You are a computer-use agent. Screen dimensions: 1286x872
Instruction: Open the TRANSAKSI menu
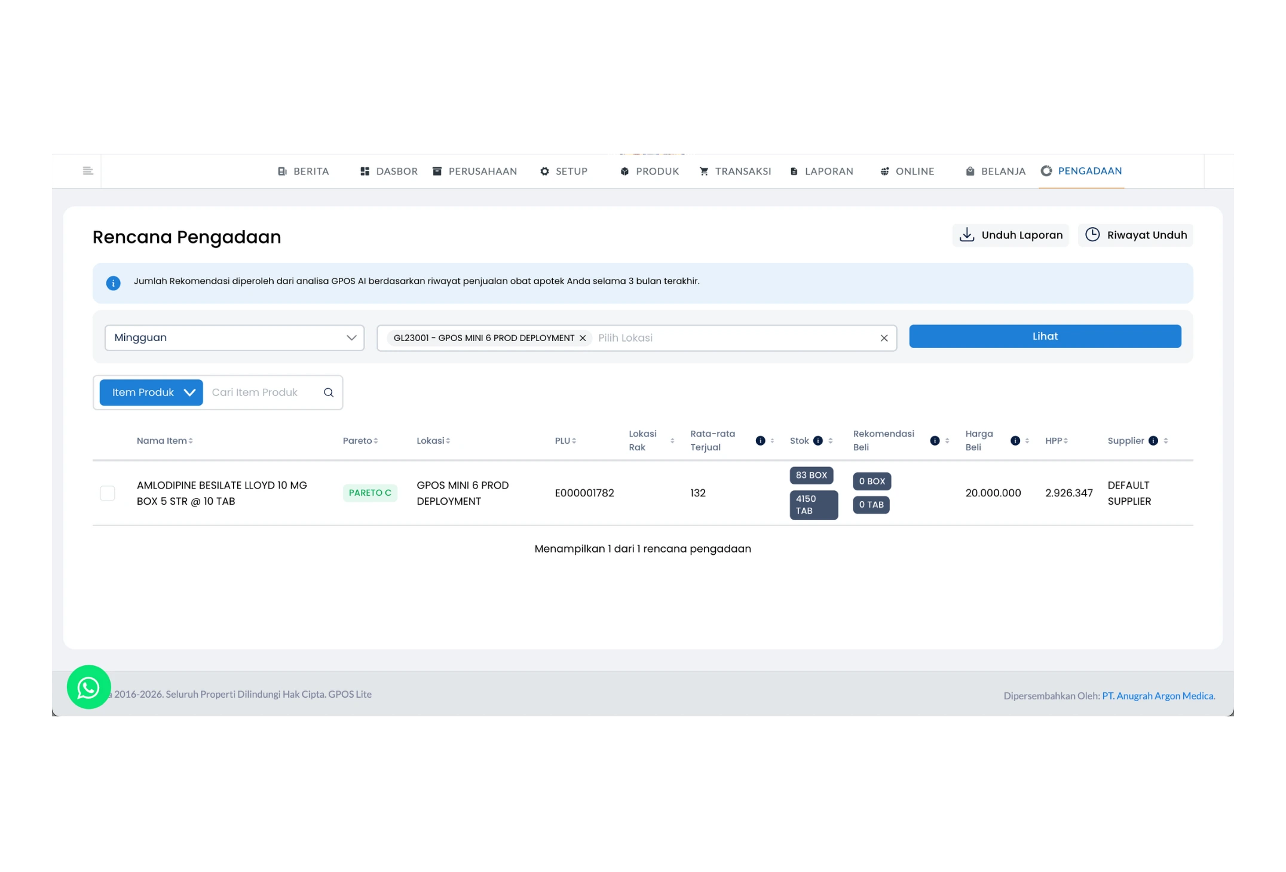[735, 171]
